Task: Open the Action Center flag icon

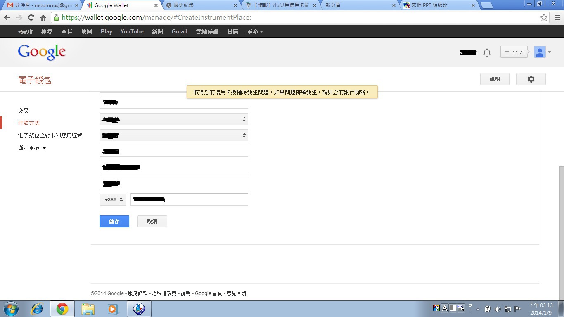Action: tap(517, 309)
